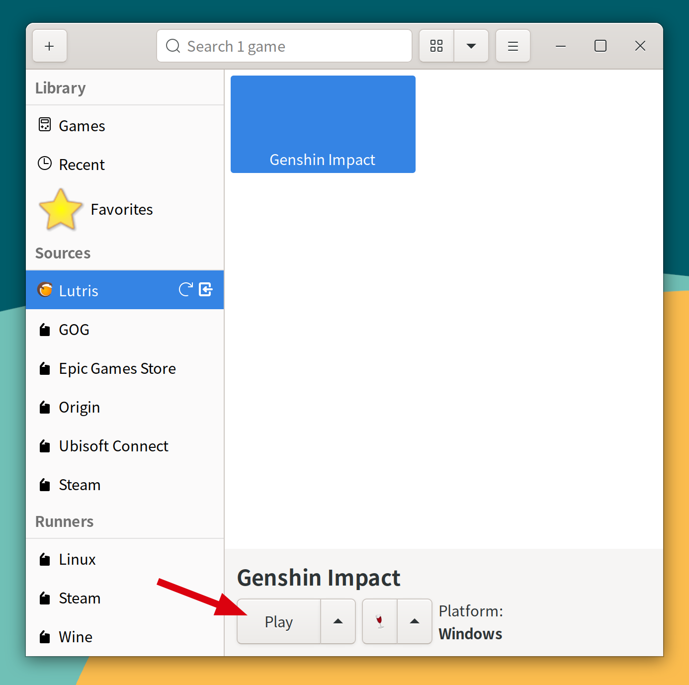Screen dimensions: 689x685
Task: Select Epic Games Store source
Action: coord(125,368)
